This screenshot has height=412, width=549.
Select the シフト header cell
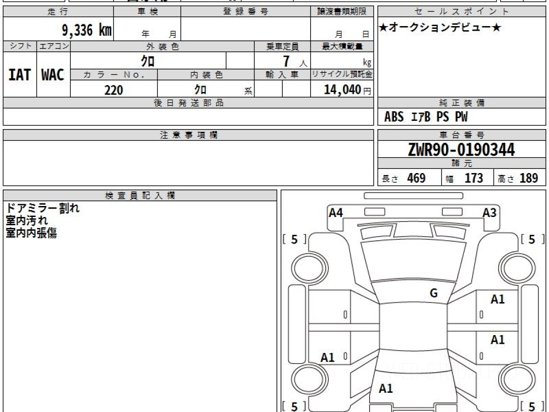(20, 46)
